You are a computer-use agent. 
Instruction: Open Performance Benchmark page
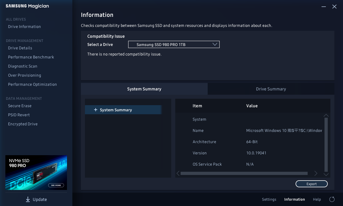point(31,57)
